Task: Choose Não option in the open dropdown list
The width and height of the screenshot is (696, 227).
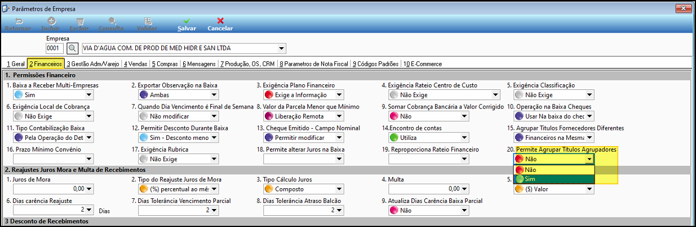Action: click(553, 170)
